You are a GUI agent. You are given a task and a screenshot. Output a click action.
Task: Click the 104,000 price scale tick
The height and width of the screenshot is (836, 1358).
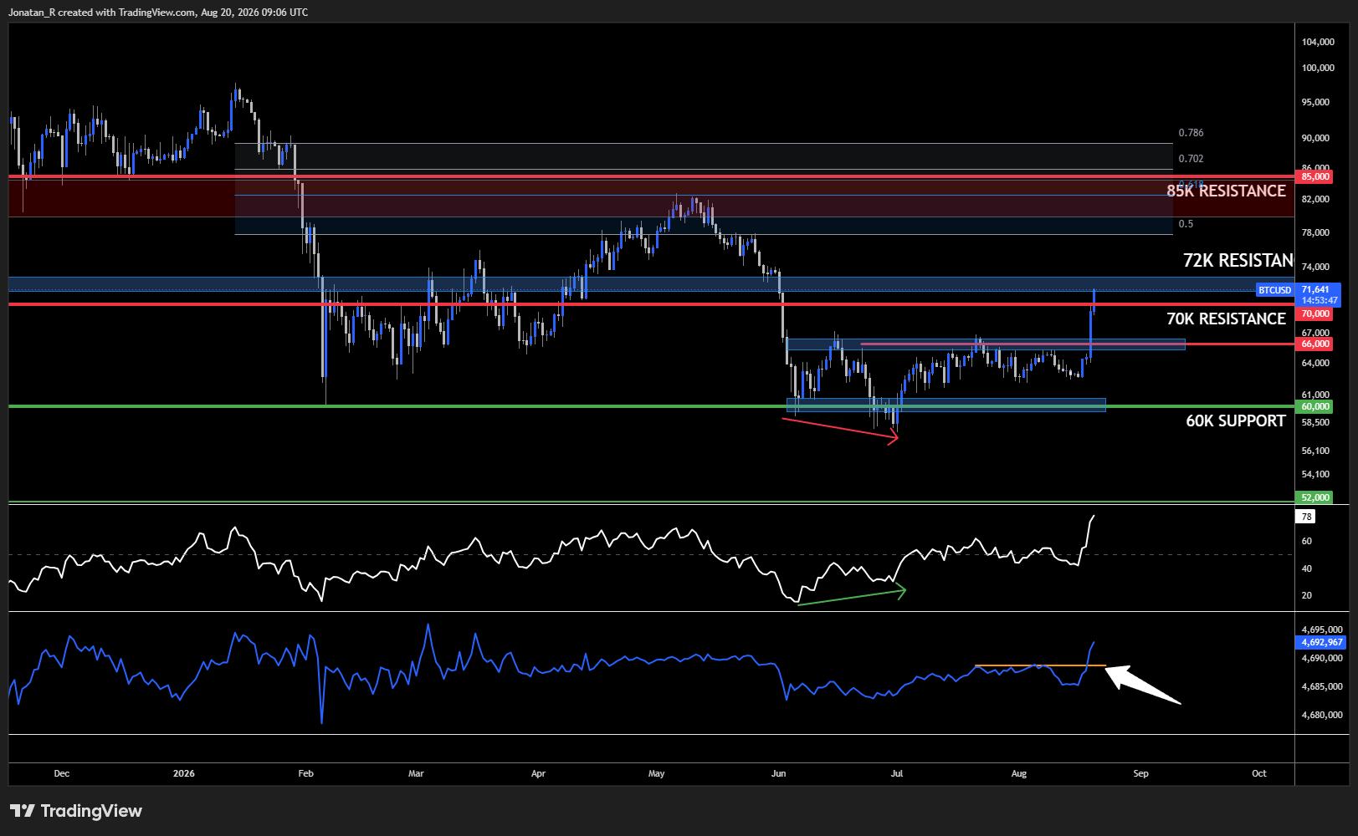tap(1318, 42)
